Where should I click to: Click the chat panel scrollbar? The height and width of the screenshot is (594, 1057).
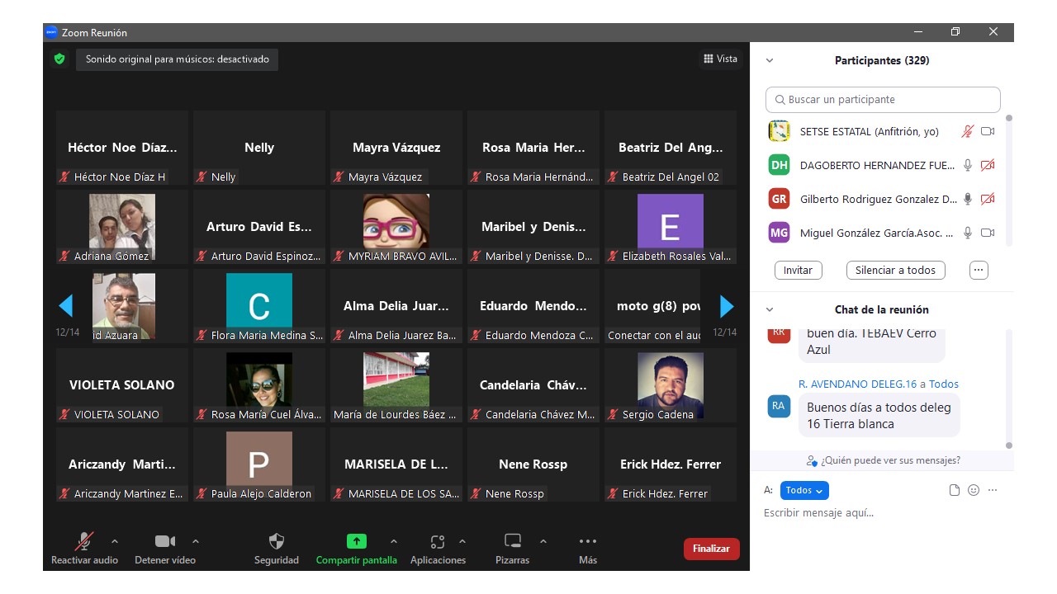click(1008, 389)
